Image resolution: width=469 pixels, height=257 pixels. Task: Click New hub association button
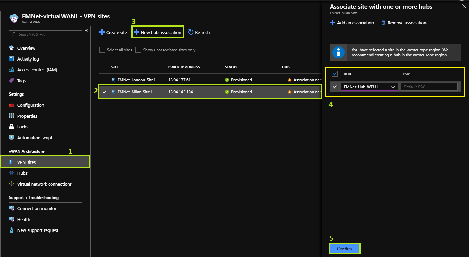click(158, 32)
